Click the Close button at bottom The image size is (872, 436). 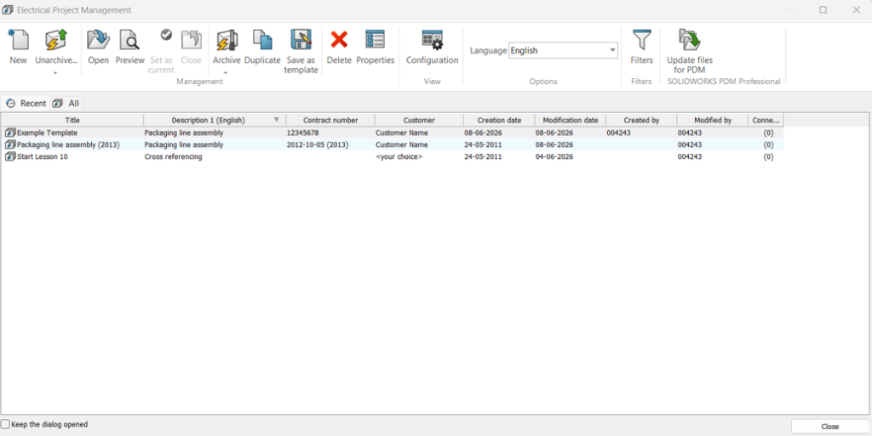[x=829, y=427]
